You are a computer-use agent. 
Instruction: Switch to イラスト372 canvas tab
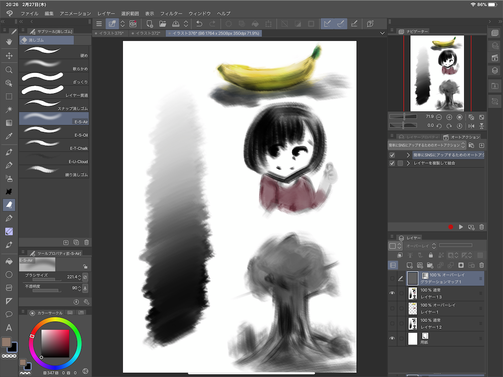point(146,33)
